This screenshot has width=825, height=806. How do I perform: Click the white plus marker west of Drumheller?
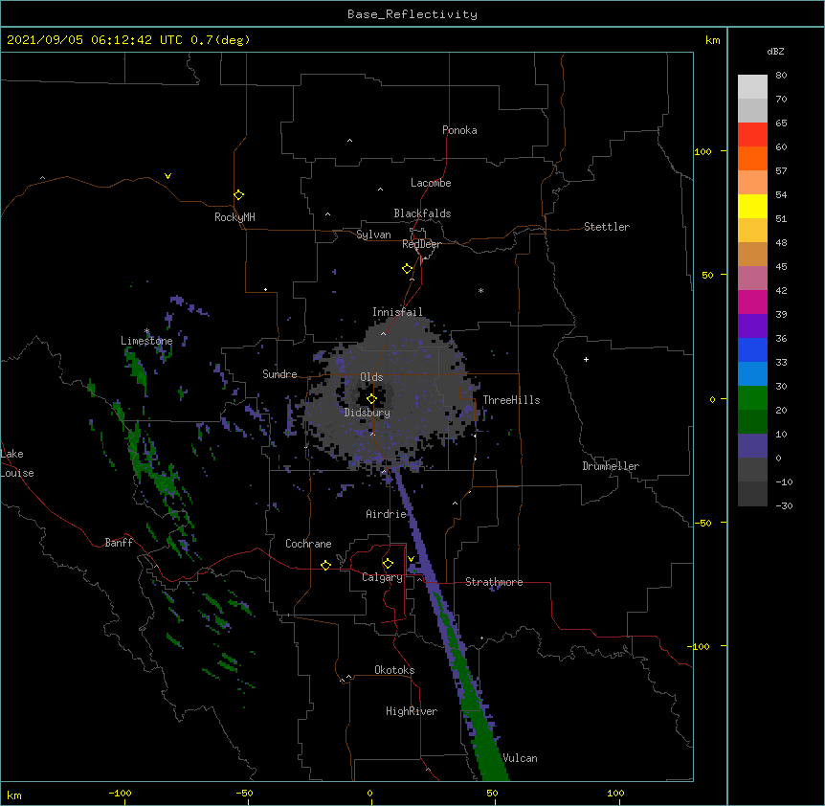click(x=586, y=359)
